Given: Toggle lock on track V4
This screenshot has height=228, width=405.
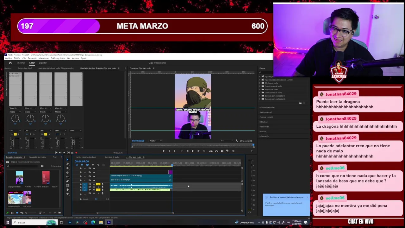Looking at the screenshot, I should [x=81, y=168].
